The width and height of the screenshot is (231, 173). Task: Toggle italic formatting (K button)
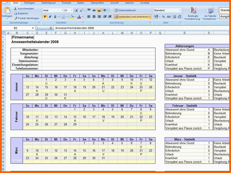(50, 17)
